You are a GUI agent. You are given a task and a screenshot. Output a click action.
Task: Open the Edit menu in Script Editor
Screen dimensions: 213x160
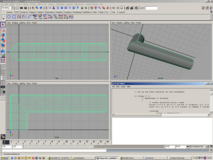(x=118, y=87)
